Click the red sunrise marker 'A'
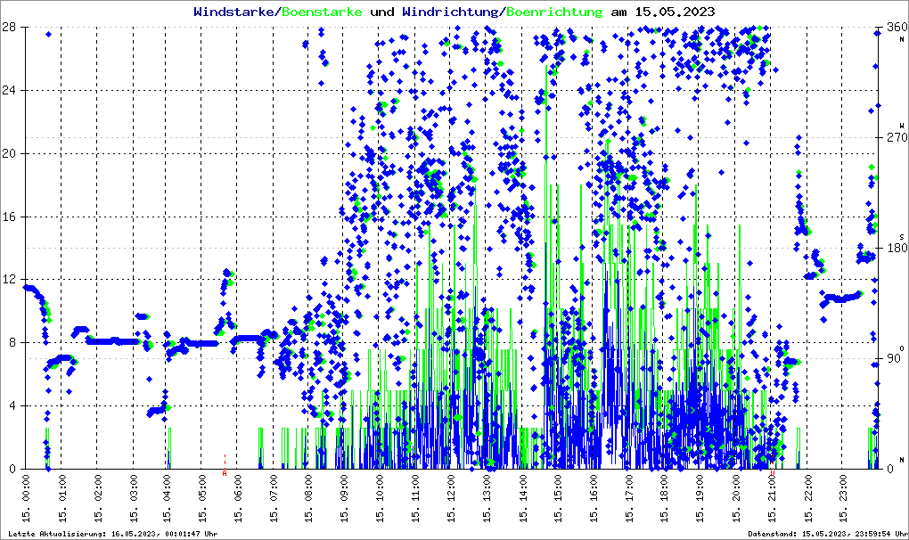Image resolution: width=909 pixels, height=540 pixels. point(225,474)
